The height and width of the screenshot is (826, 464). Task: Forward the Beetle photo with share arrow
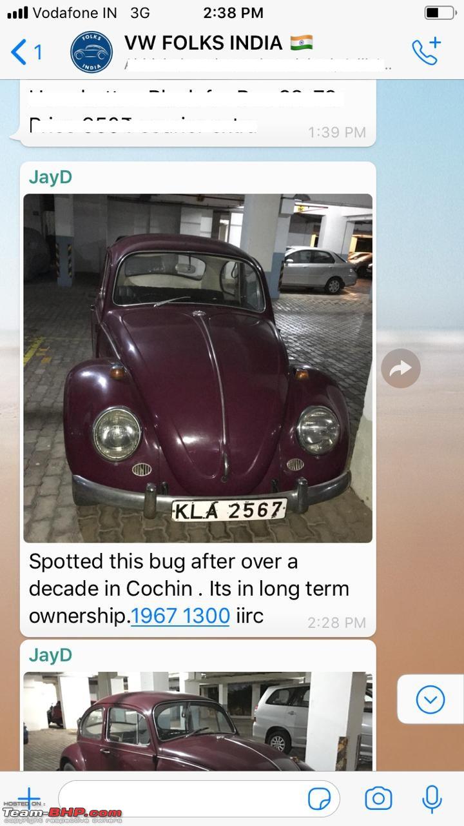click(x=400, y=368)
